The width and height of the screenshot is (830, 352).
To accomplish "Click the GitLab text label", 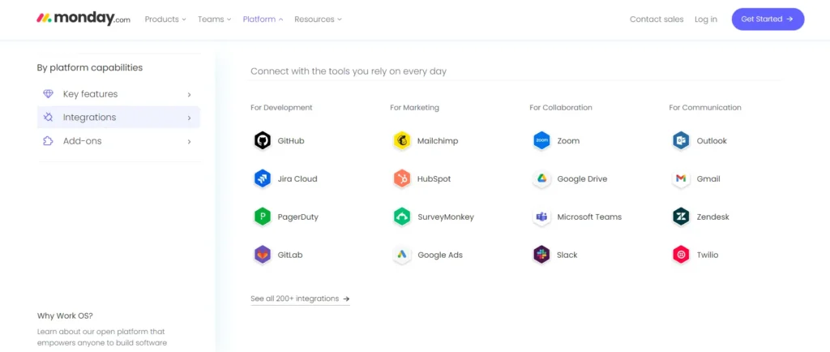I will point(290,255).
